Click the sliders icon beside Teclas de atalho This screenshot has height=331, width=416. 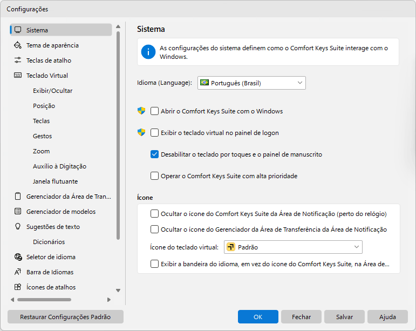[18, 60]
